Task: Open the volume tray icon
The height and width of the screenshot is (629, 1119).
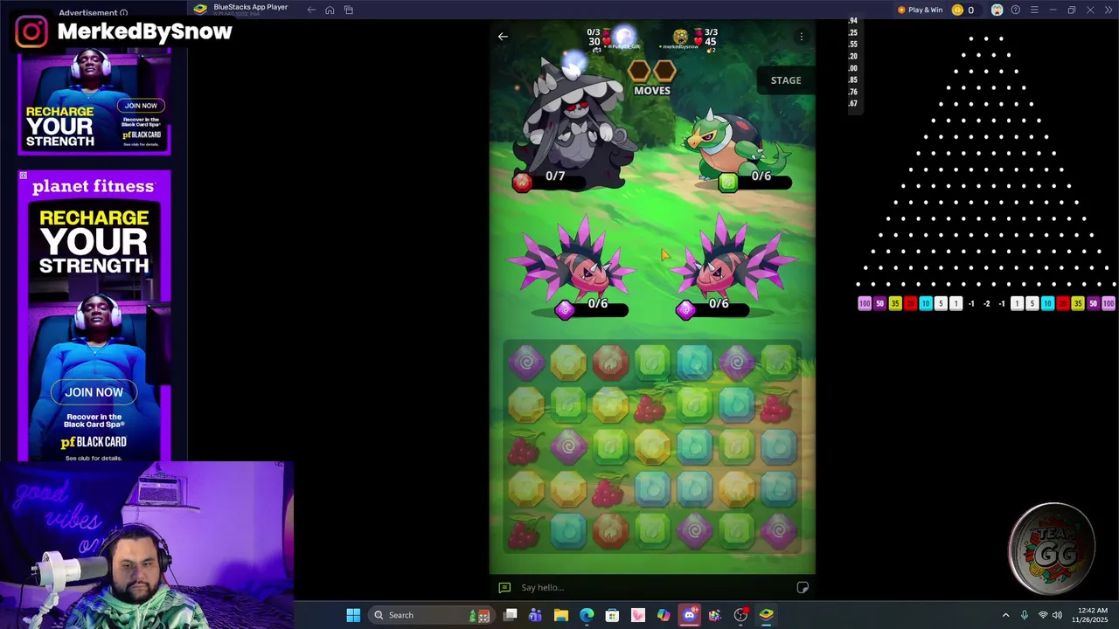Action: (1056, 615)
